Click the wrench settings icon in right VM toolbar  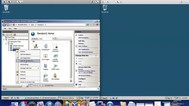click(118, 2)
